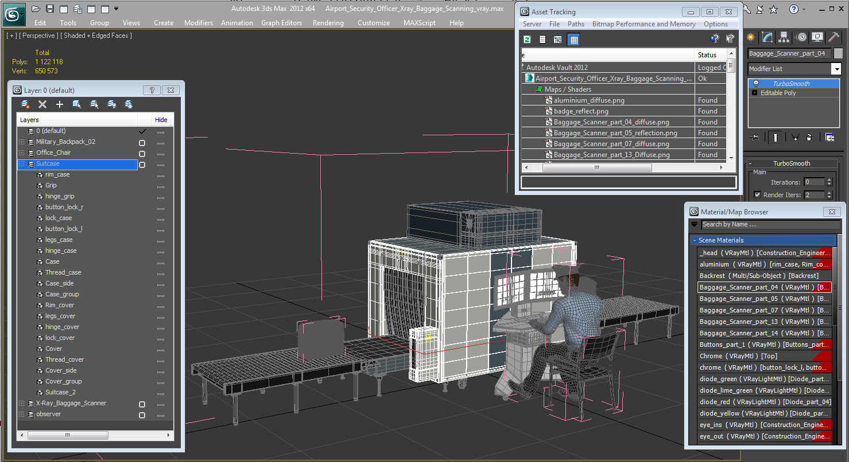
Task: Click the Perspective viewport label
Action: 39,36
